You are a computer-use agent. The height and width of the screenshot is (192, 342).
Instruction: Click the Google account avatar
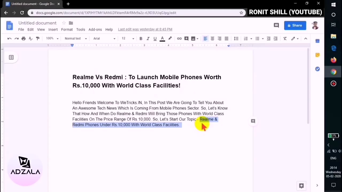tap(316, 25)
